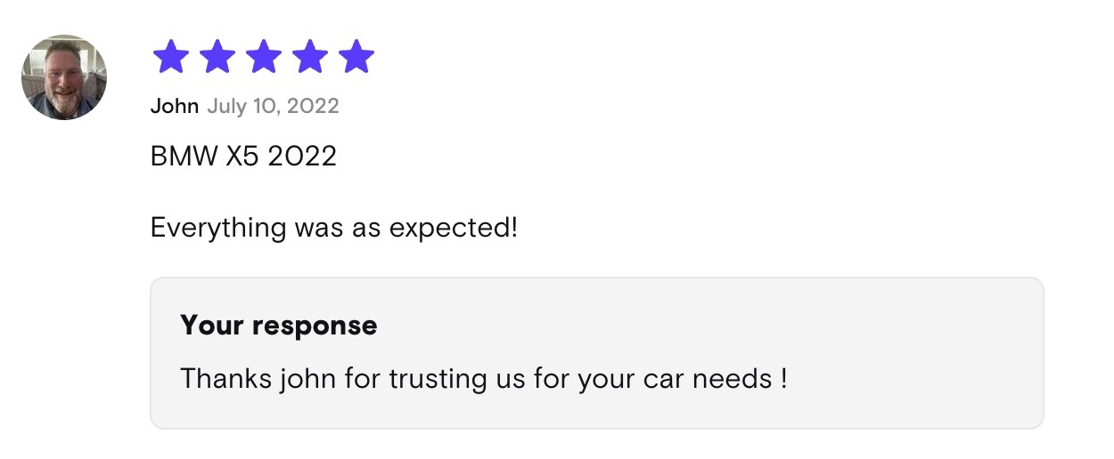Click the fourth purple rating star
The width and height of the screenshot is (1114, 459).
click(310, 56)
